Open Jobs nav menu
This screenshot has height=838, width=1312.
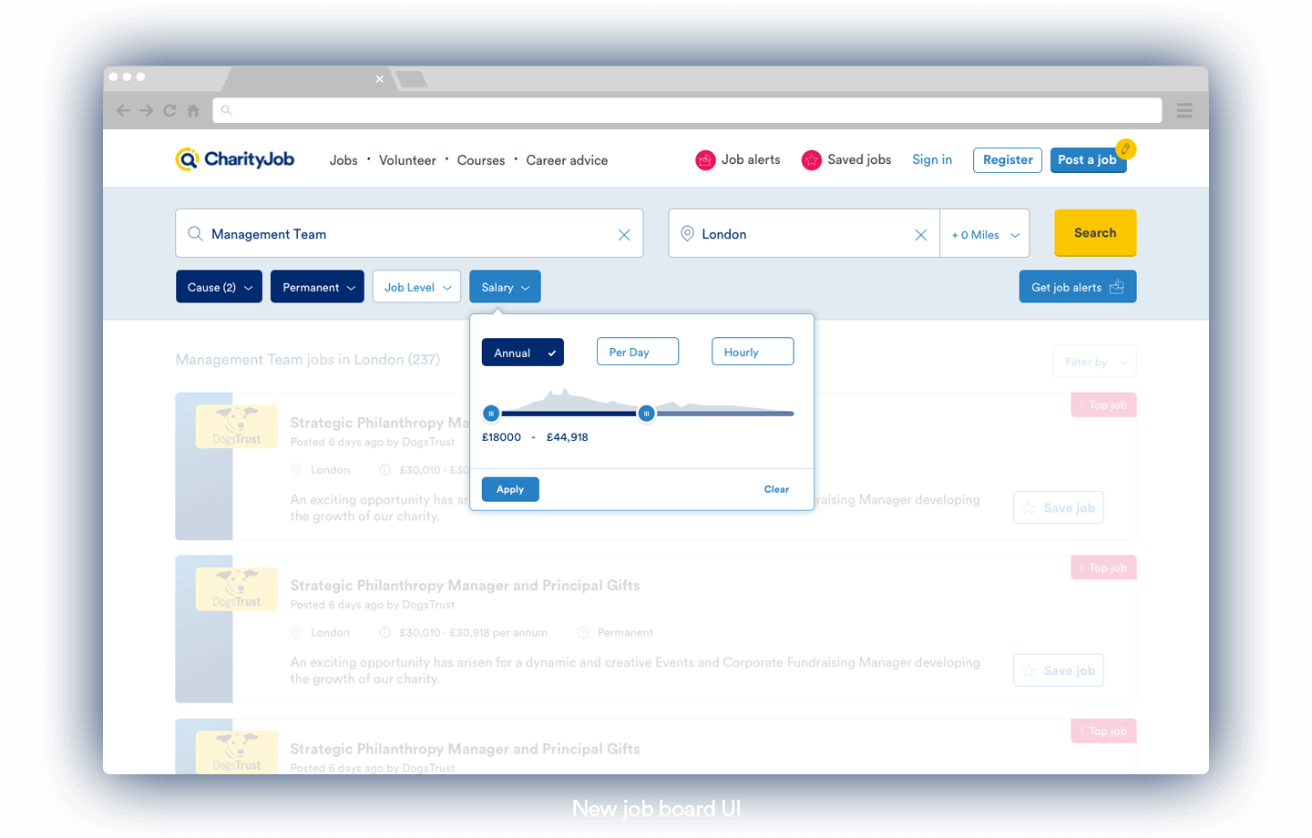click(x=343, y=160)
